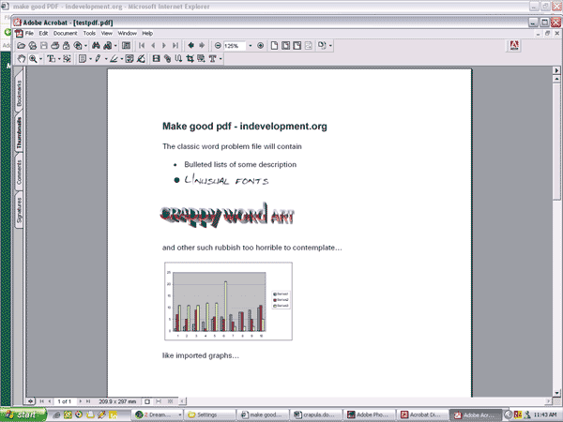Expand the TouchUp Text tool dropdown arrow
Screen dimensions: 563x422
(x=221, y=59)
